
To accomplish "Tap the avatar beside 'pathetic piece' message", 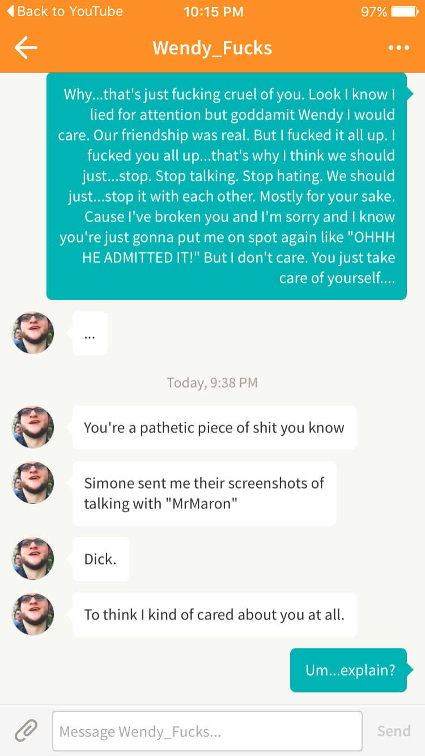I will (33, 427).
